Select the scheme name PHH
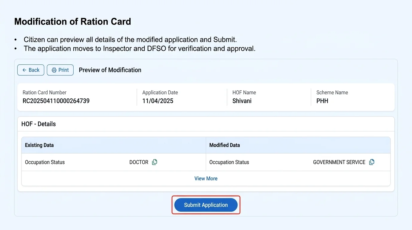 (322, 101)
